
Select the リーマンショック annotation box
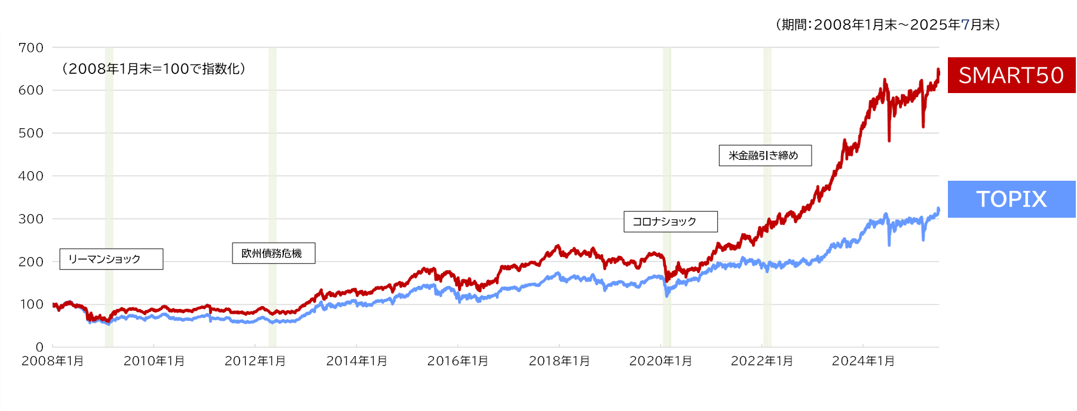(x=111, y=259)
